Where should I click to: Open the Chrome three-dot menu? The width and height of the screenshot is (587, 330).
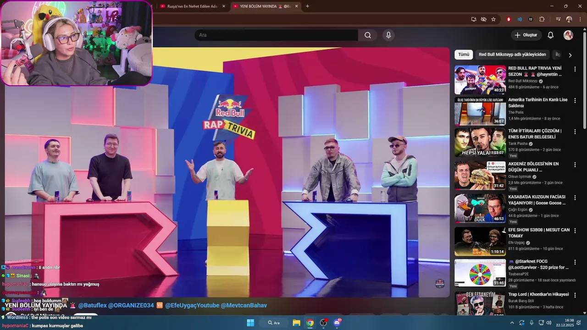pyautogui.click(x=581, y=19)
